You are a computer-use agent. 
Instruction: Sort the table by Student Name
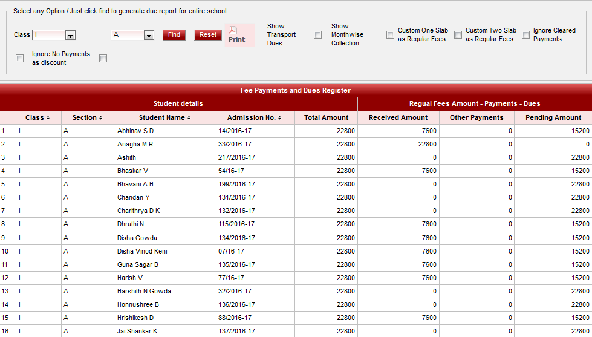click(189, 117)
